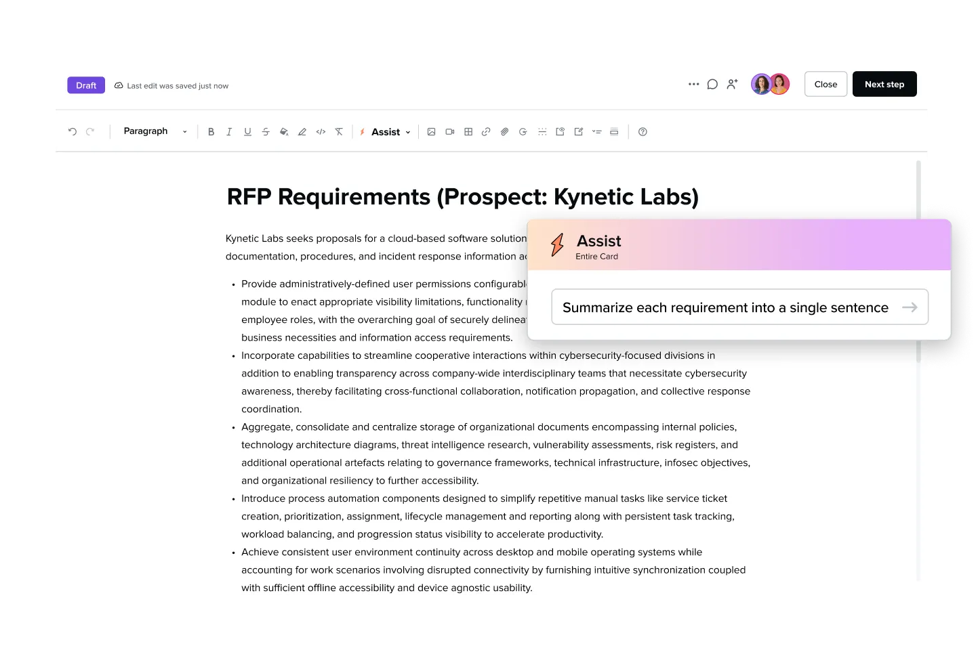Toggle italic formatting
The image size is (978, 652).
[229, 132]
